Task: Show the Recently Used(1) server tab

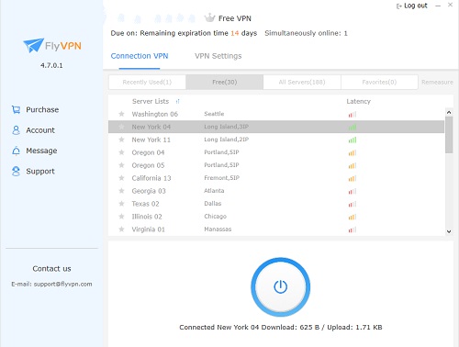Action: (x=147, y=82)
